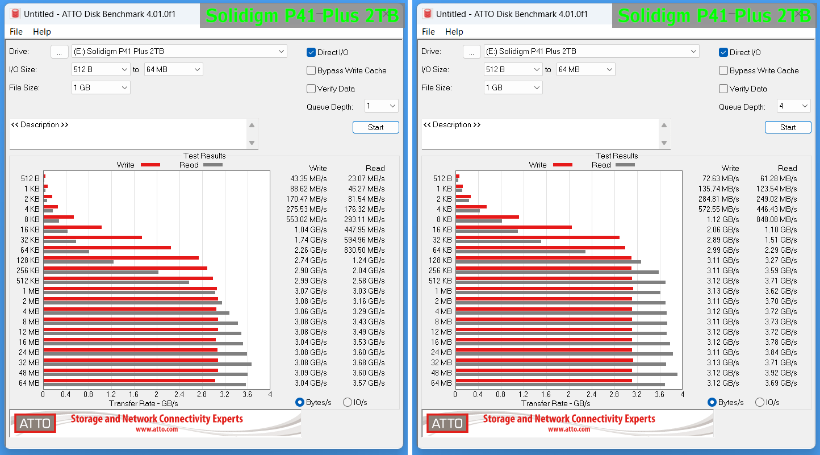Open the Drive selection dropdown in right window

click(x=591, y=52)
